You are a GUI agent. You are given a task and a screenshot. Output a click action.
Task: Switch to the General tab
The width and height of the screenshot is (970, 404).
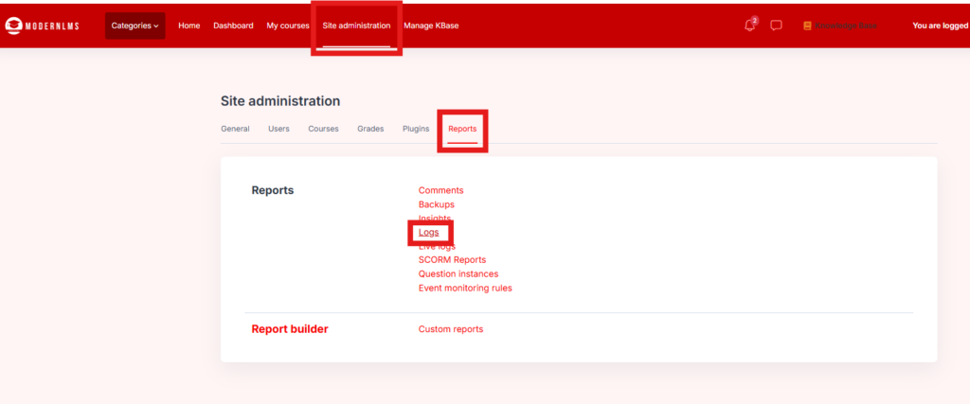pyautogui.click(x=235, y=129)
